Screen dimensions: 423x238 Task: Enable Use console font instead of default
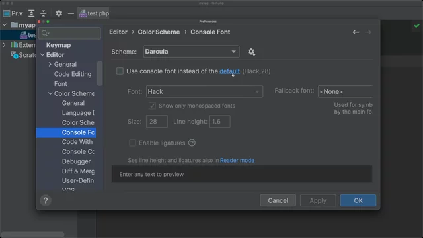click(120, 71)
